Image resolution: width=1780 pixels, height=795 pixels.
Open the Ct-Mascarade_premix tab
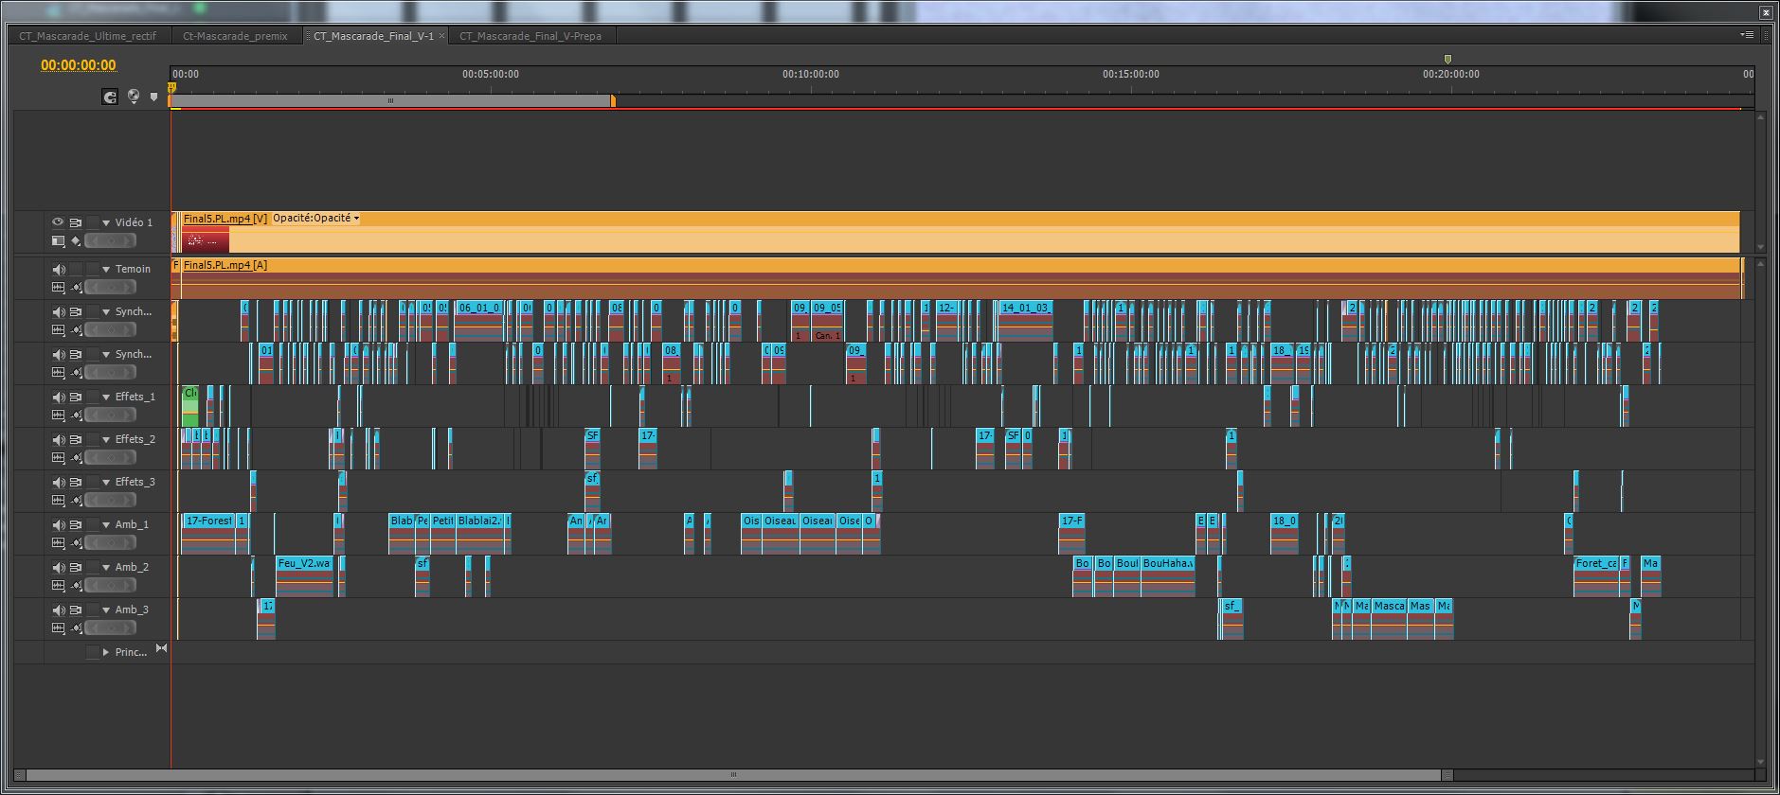[235, 36]
